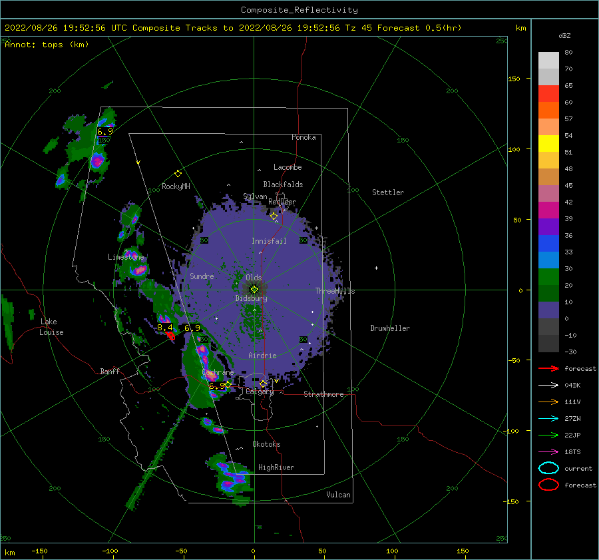Click the white 04DK arrow in legend
The width and height of the screenshot is (599, 560).
pyautogui.click(x=548, y=385)
